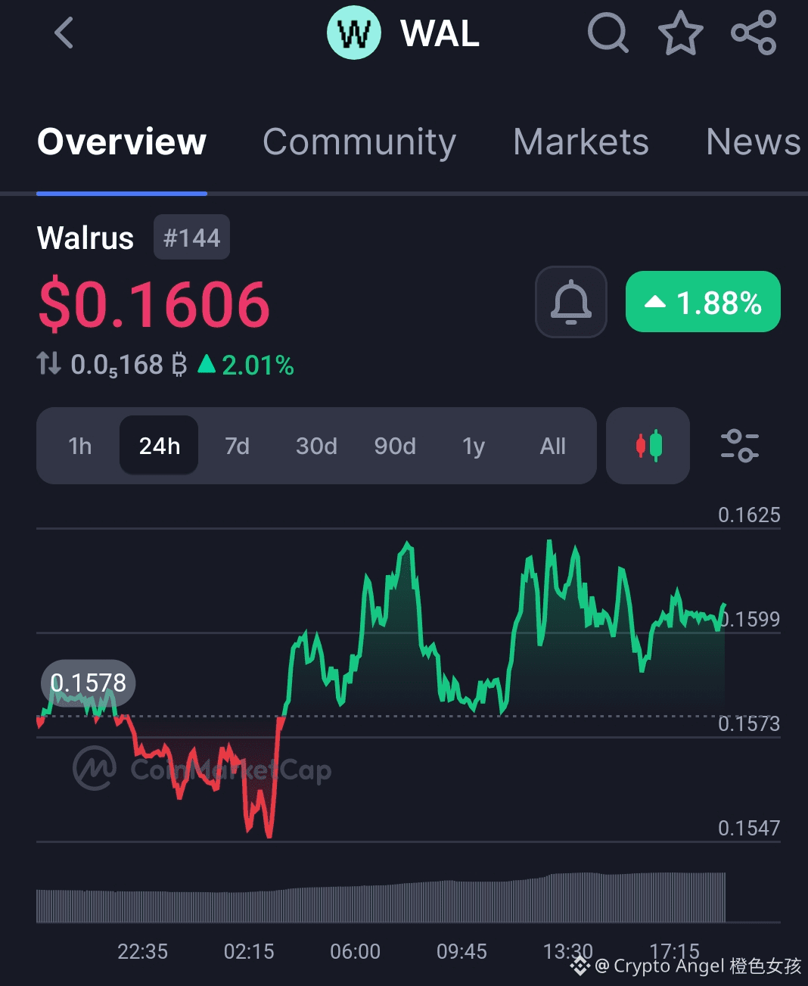Go to the News tab
Screen dimensions: 808x986
753,142
